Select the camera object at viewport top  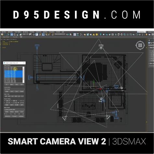pyautogui.click(x=101, y=46)
